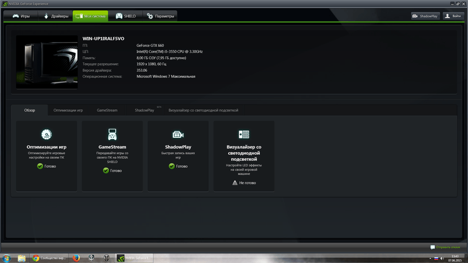Open the SHIELD tab

126,16
